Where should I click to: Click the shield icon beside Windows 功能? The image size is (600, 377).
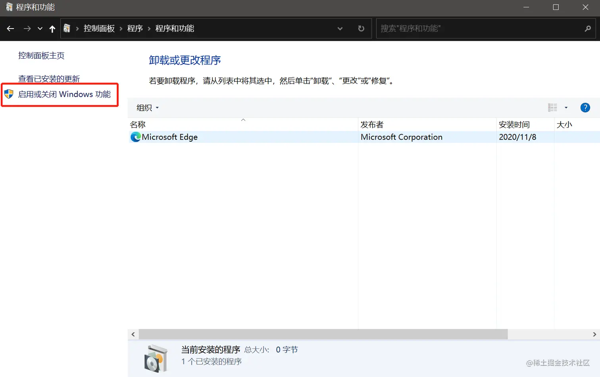click(x=9, y=94)
